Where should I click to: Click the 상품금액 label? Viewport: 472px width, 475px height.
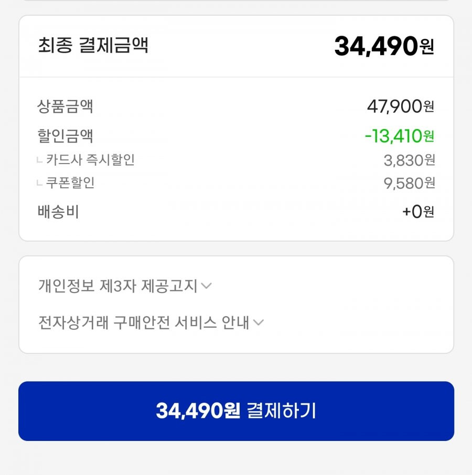pyautogui.click(x=65, y=106)
